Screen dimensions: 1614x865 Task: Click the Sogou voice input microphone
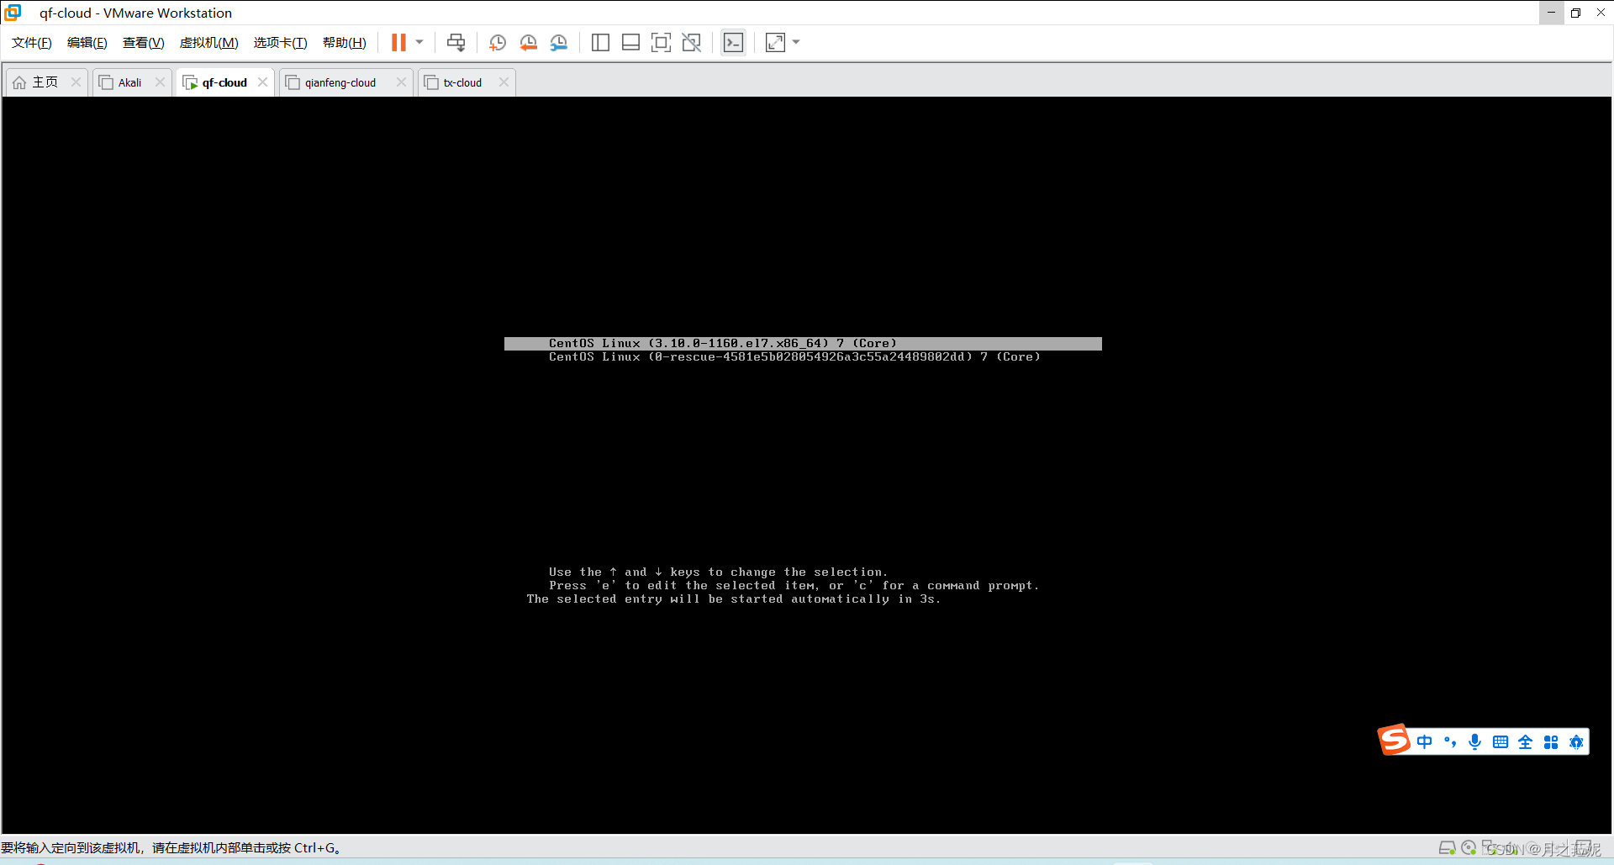[x=1474, y=742]
